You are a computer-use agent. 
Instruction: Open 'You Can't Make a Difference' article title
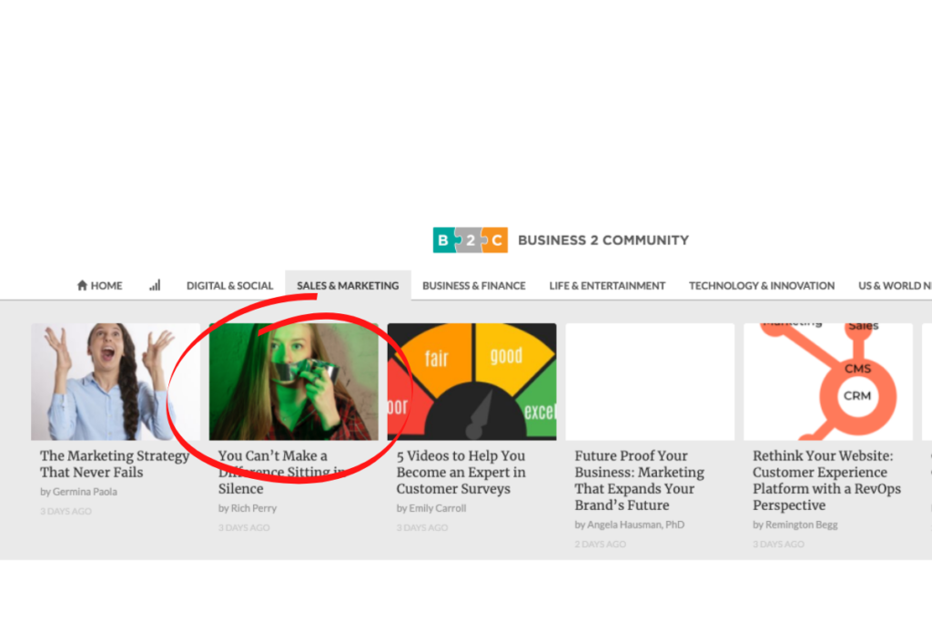point(282,472)
